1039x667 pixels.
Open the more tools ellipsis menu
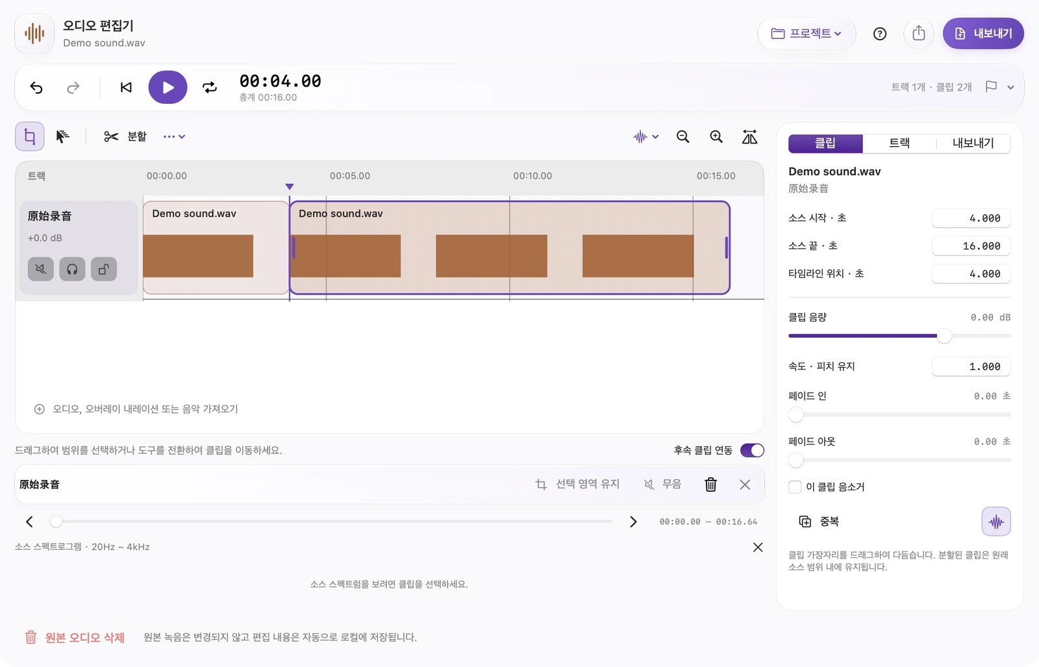click(x=174, y=136)
